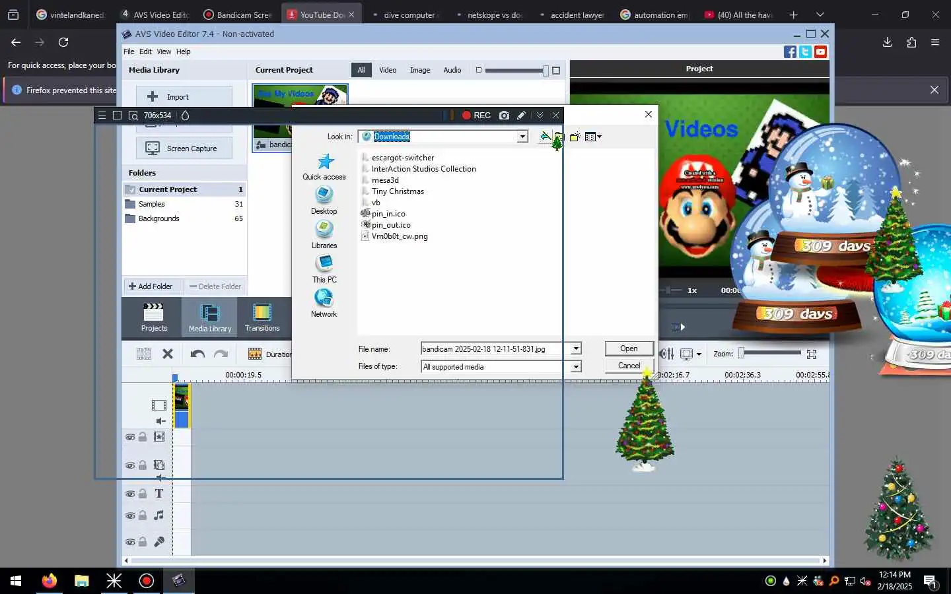Toggle visibility of voice microphone track
Viewport: 951px width, 594px height.
point(130,542)
